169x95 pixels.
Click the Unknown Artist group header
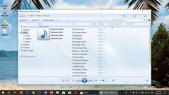[43, 26]
